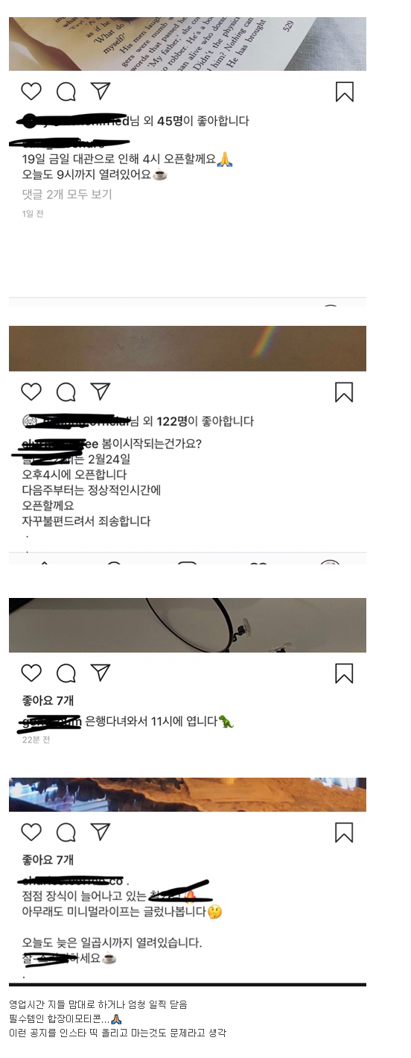Share the eyeglasses photo post

(101, 672)
